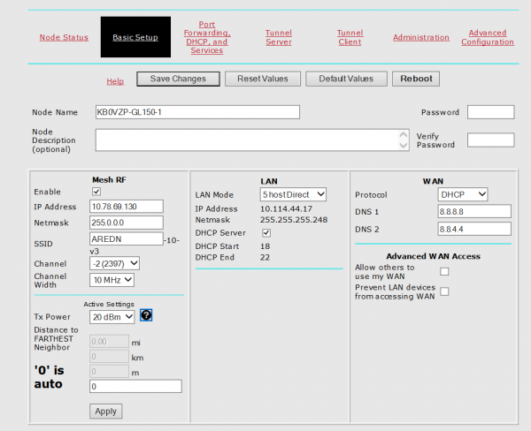This screenshot has width=531, height=431.
Task: Open the Tx Power 20 dBm dropdown
Action: pyautogui.click(x=112, y=317)
